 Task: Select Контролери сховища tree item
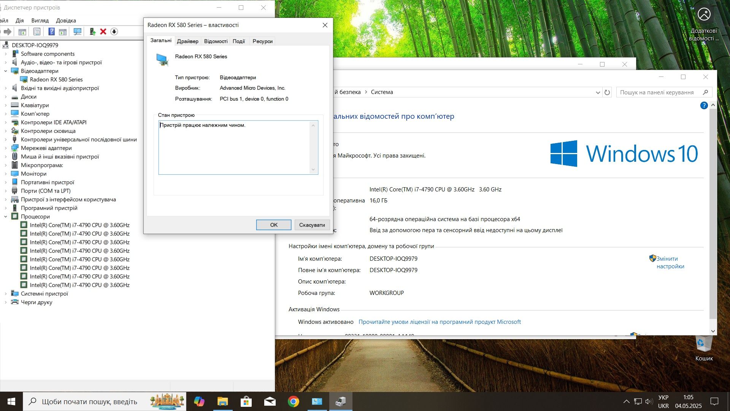48,131
